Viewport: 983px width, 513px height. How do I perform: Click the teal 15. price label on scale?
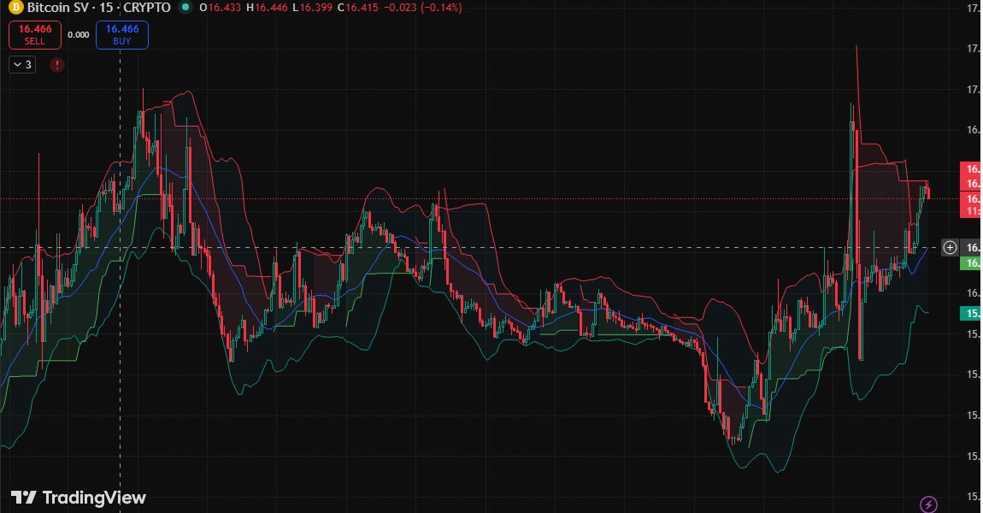pyautogui.click(x=970, y=314)
